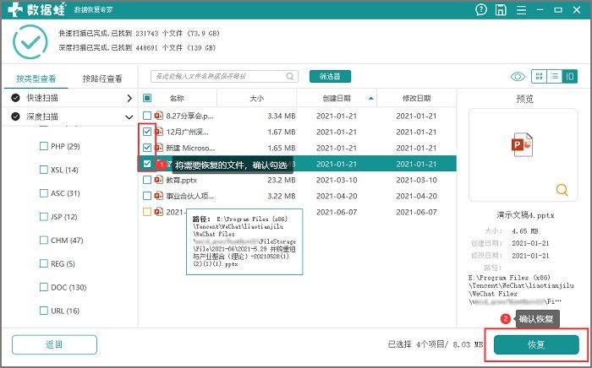592x368 pixels.
Task: Check the 8.27分享会 file checkbox
Action: pyautogui.click(x=147, y=116)
